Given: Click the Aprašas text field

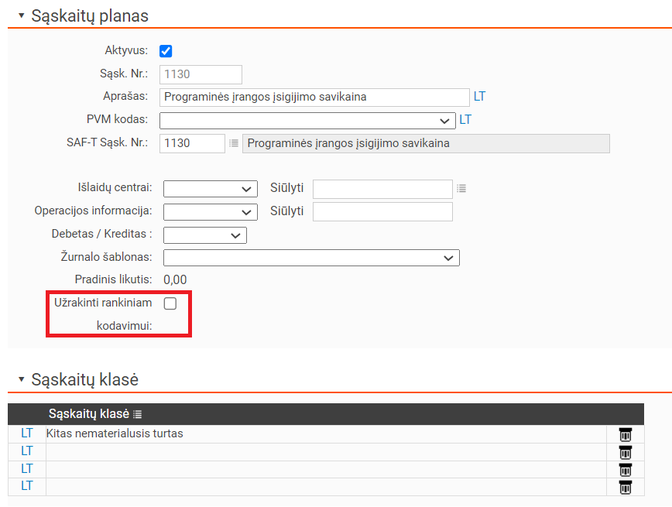Looking at the screenshot, I should tap(314, 98).
